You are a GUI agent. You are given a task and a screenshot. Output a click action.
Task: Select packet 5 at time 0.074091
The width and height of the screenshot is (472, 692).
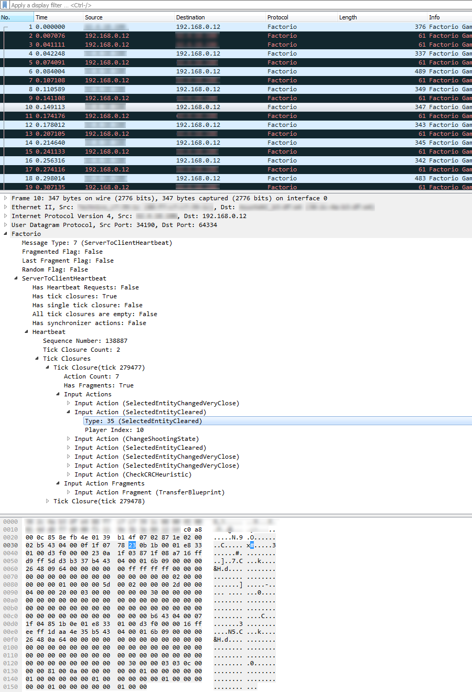(x=236, y=62)
